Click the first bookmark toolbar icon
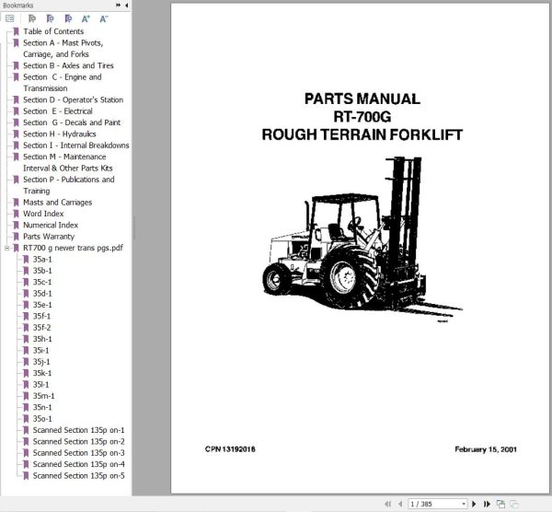552x512 pixels. pyautogui.click(x=32, y=18)
